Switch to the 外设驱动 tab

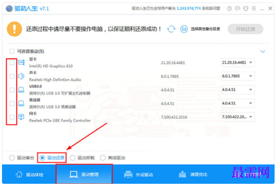(x=138, y=175)
